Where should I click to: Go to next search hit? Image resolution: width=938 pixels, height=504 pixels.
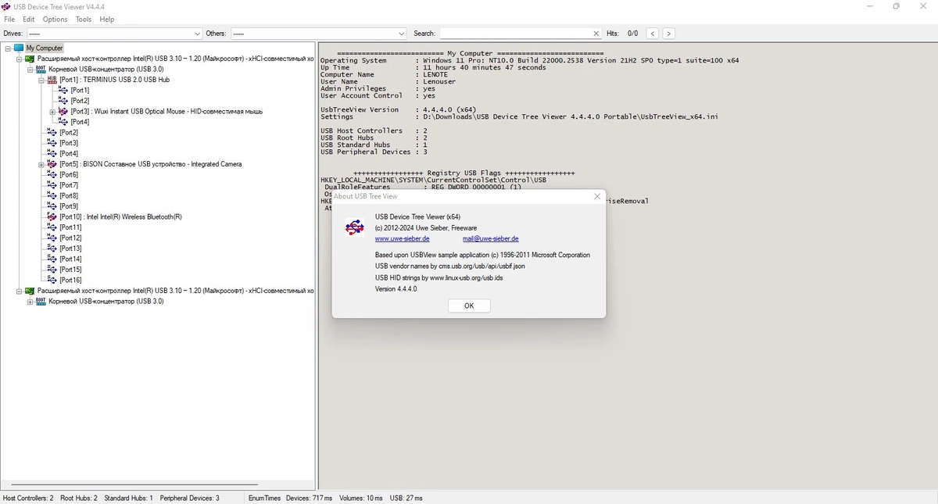668,34
